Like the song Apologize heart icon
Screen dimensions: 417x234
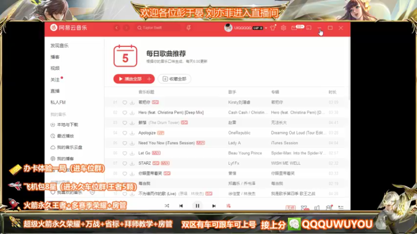pyautogui.click(x=125, y=133)
